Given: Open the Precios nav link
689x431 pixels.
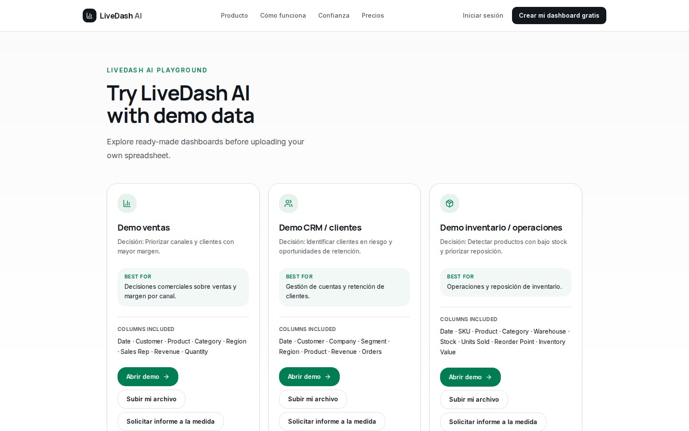Looking at the screenshot, I should 372,16.
